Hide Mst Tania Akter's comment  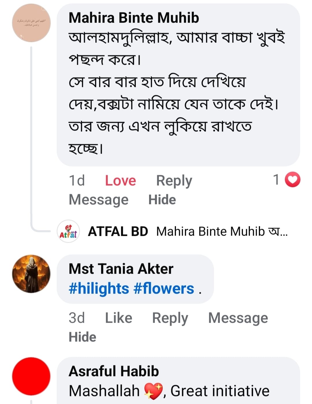click(x=82, y=337)
